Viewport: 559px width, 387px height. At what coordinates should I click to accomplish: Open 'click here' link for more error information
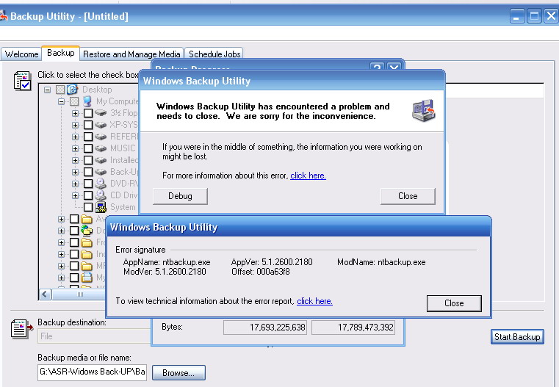(308, 176)
